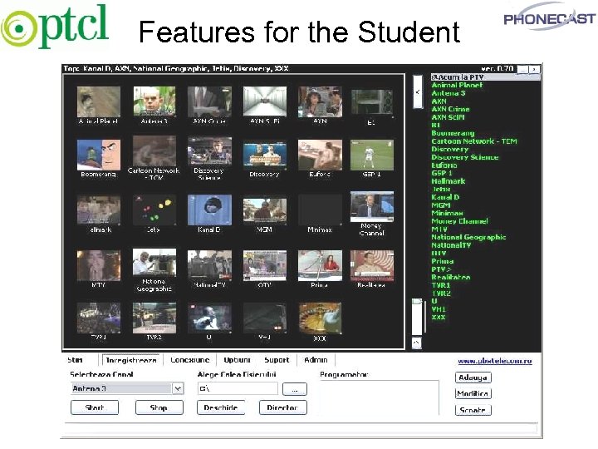Open the Jetix channel thumbnail
598x449 pixels.
(154, 210)
